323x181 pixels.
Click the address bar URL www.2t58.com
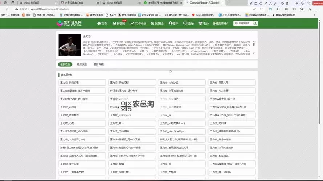(50, 9)
